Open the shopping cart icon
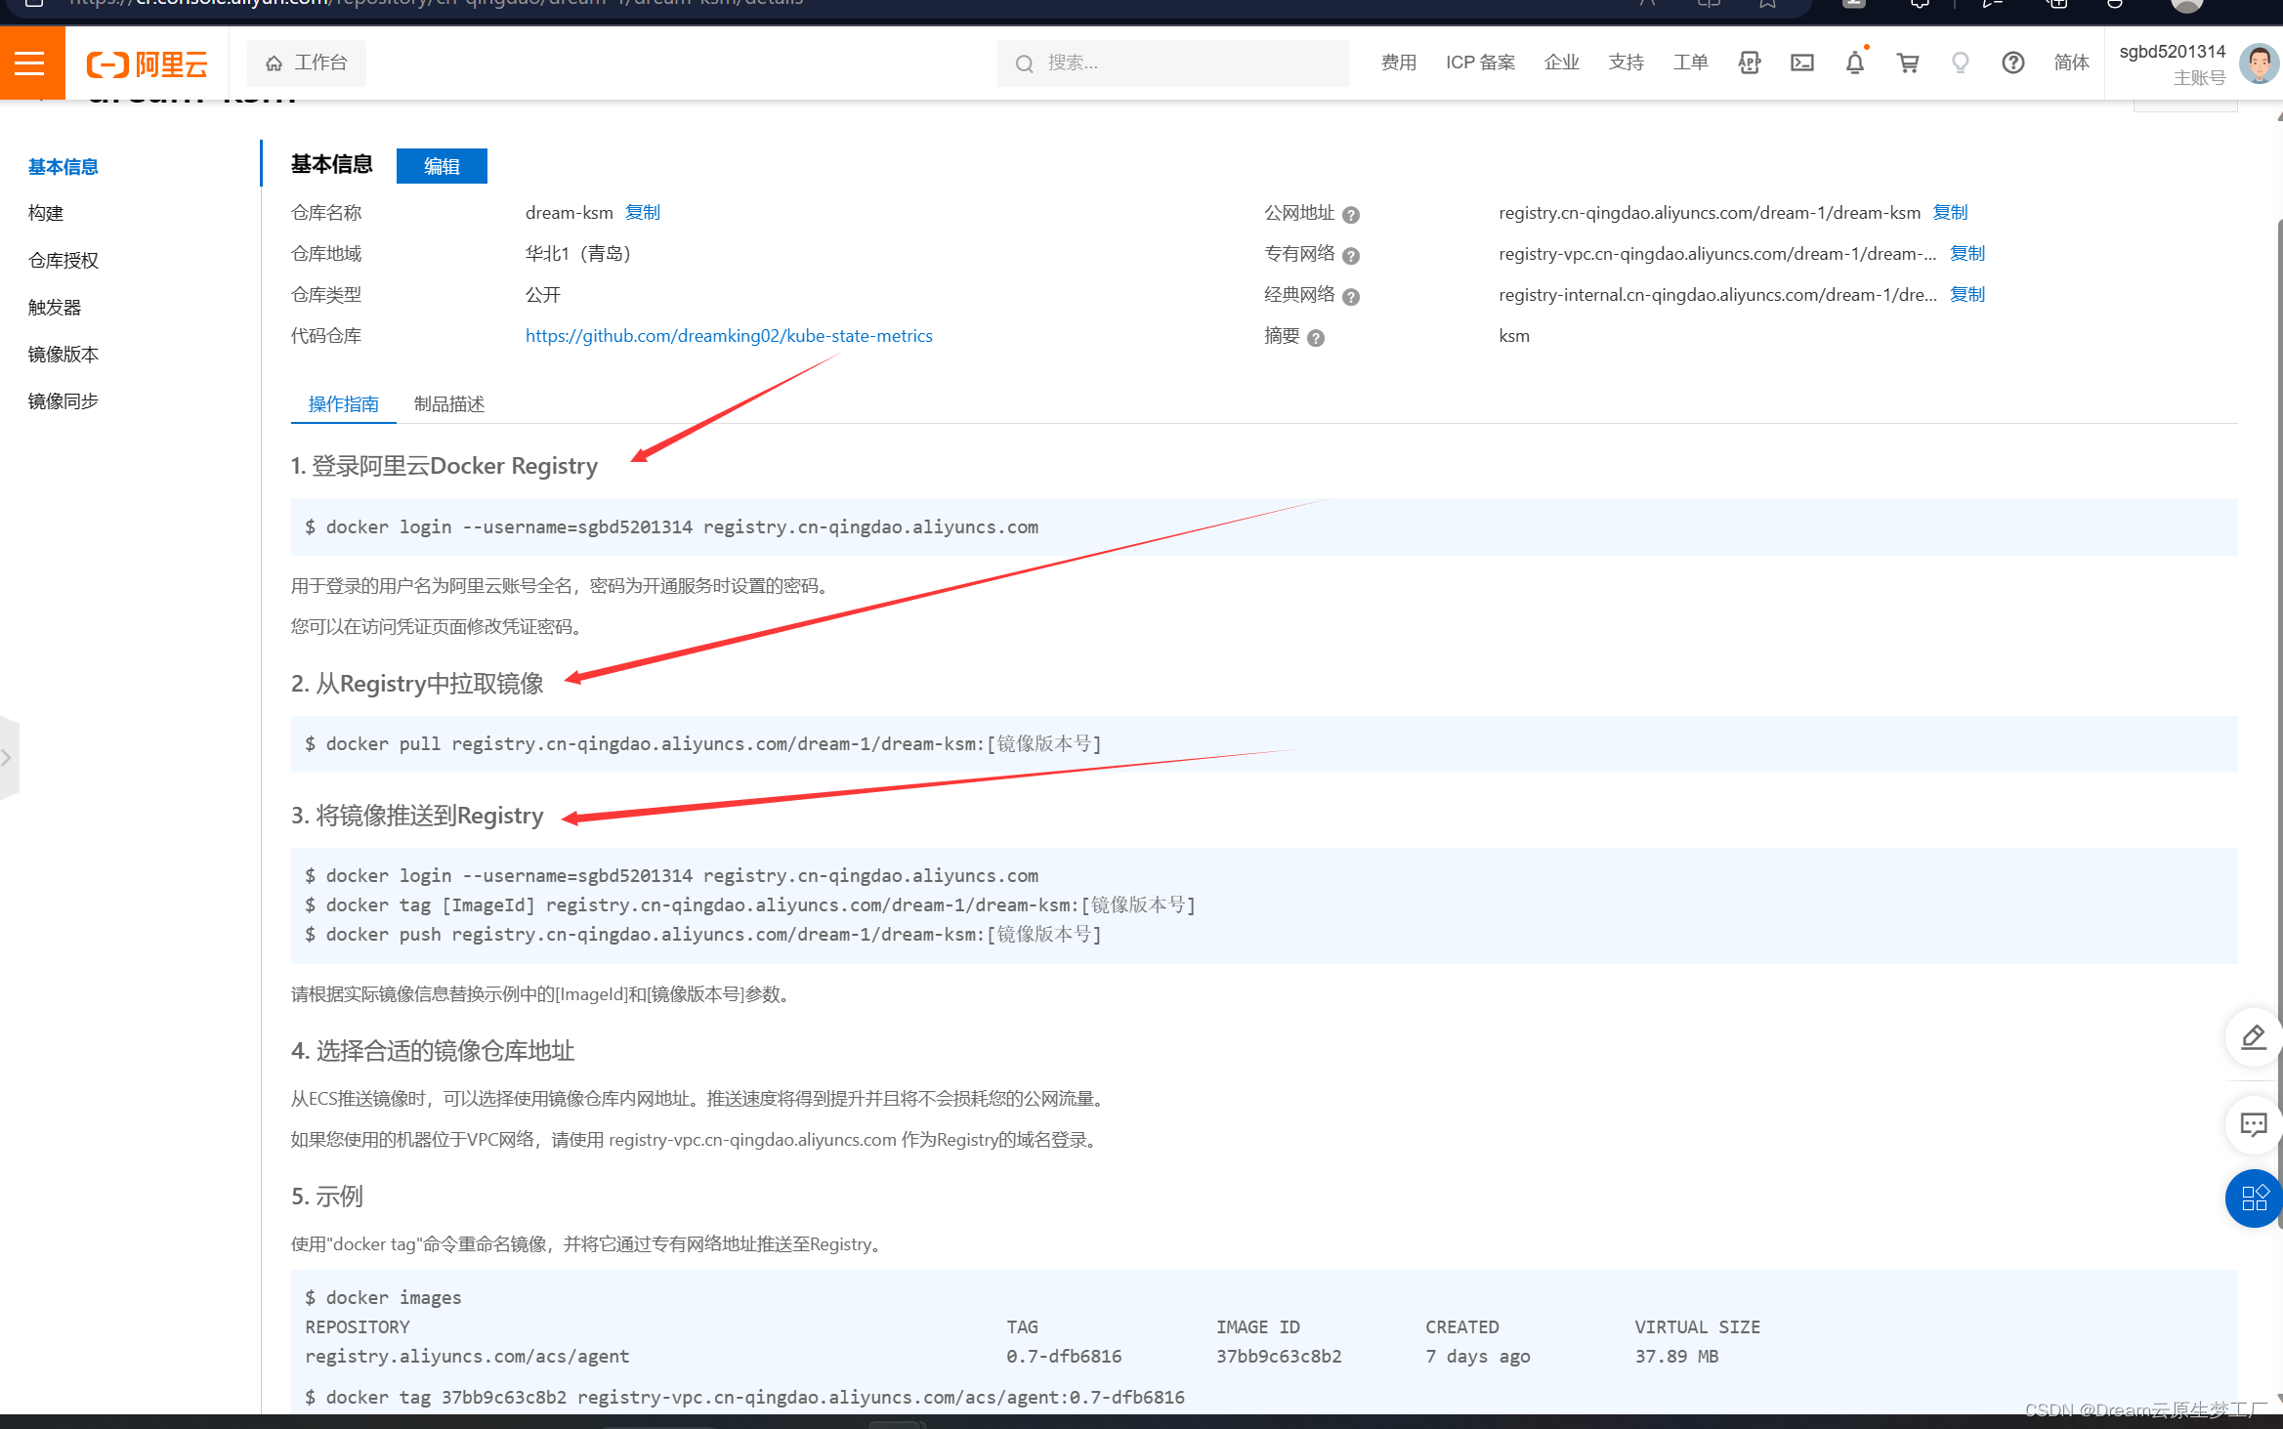The height and width of the screenshot is (1429, 2283). coord(1907,63)
